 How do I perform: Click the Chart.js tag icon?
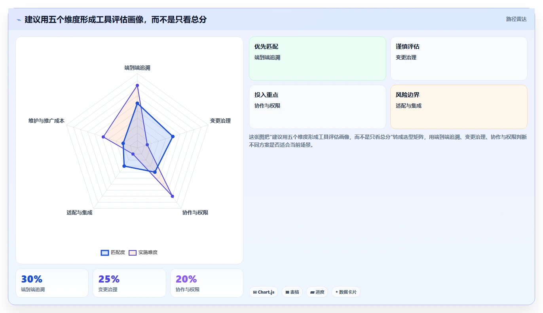point(255,292)
